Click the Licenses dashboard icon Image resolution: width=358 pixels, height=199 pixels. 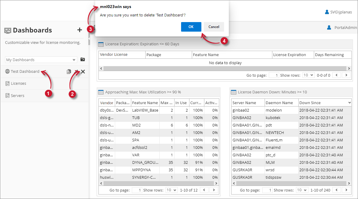(x=7, y=84)
